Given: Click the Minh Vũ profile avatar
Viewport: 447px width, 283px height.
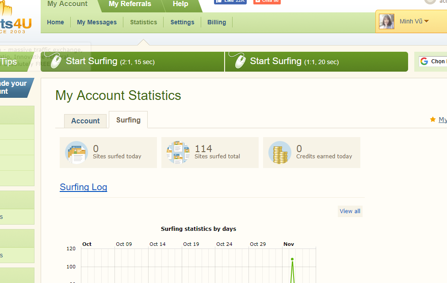Looking at the screenshot, I should click(386, 21).
